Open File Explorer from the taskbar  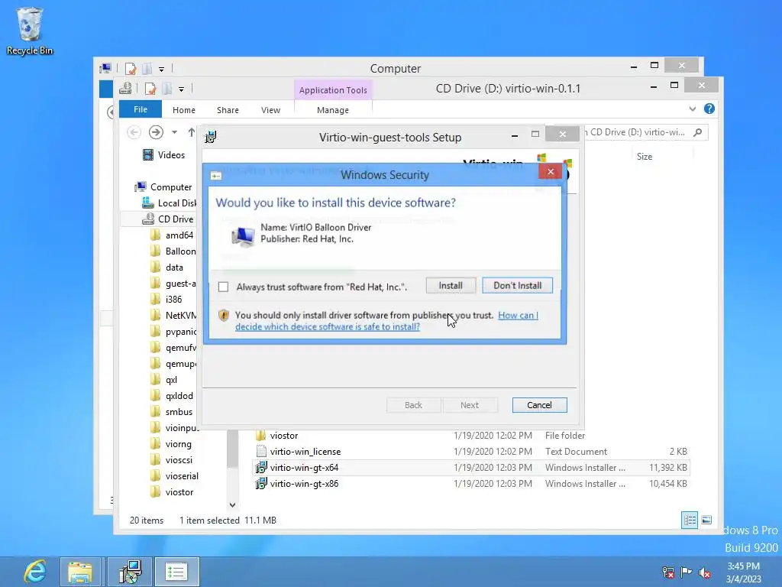click(x=80, y=572)
